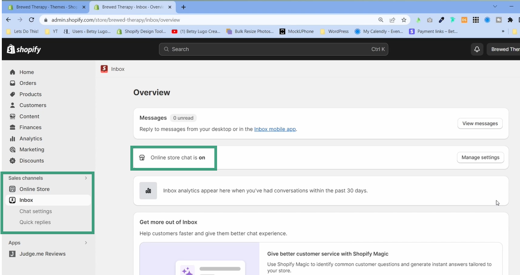Select the Orders icon in the sidebar
The height and width of the screenshot is (275, 520).
point(13,83)
